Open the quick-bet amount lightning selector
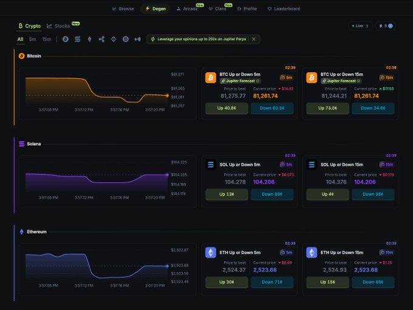The width and height of the screenshot is (413, 310). [x=386, y=26]
